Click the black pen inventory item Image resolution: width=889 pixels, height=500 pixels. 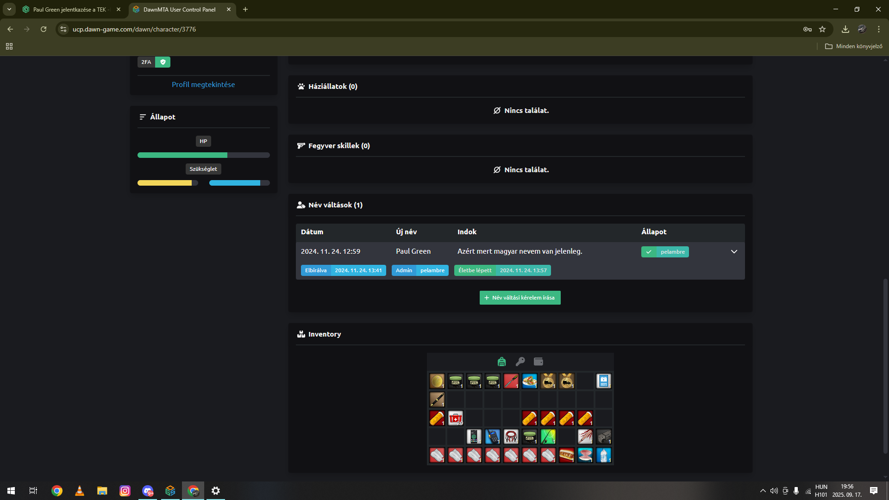tap(437, 399)
